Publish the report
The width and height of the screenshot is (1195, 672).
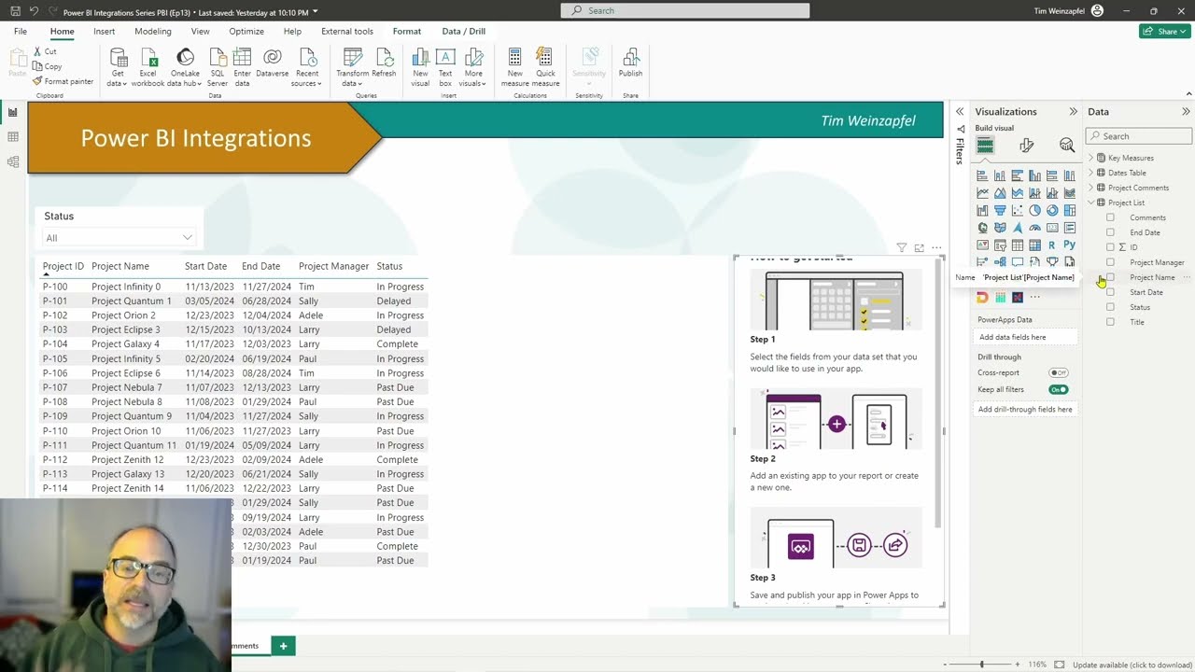(x=630, y=62)
